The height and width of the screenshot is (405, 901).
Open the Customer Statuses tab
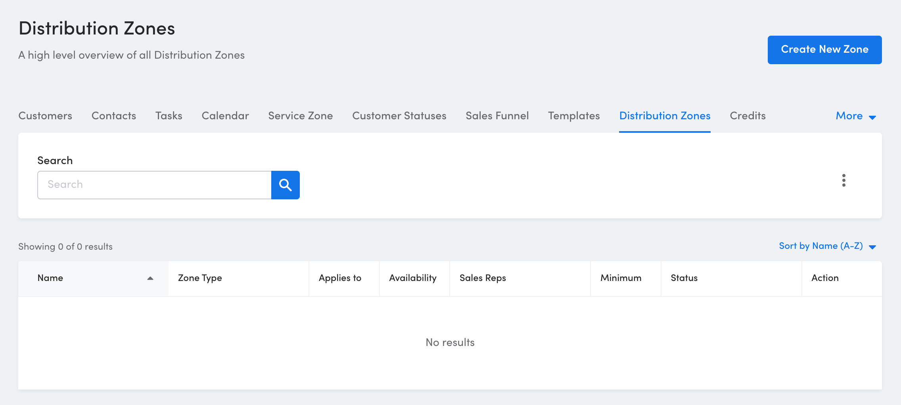coord(399,116)
